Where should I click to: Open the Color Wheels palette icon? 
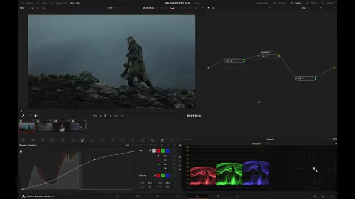pyautogui.click(x=43, y=140)
